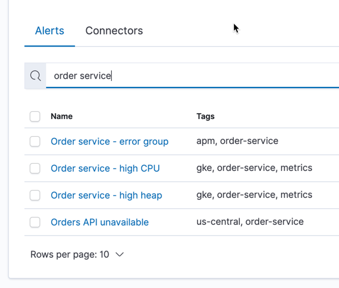
Task: Click tags 'apm, order-service'
Action: 237,141
